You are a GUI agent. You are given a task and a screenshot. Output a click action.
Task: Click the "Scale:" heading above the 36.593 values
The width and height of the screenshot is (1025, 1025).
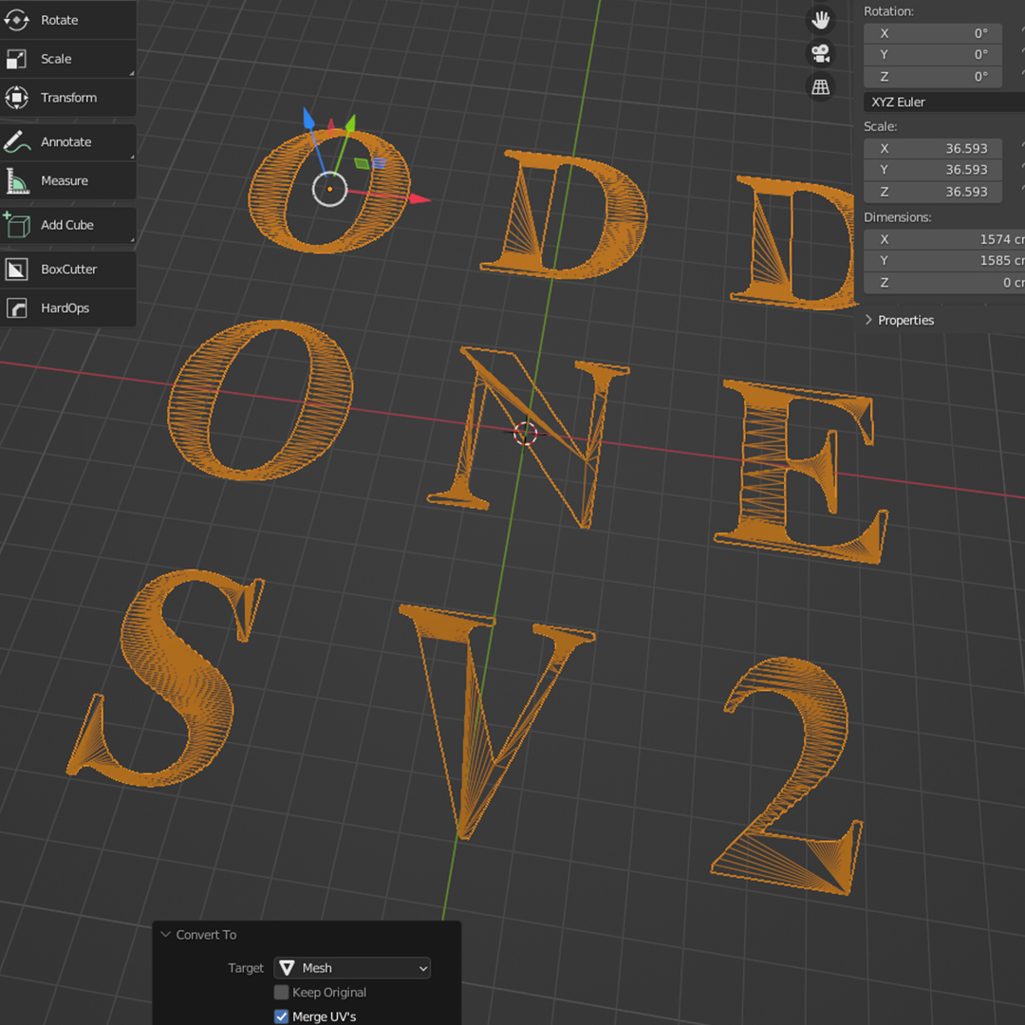(880, 126)
